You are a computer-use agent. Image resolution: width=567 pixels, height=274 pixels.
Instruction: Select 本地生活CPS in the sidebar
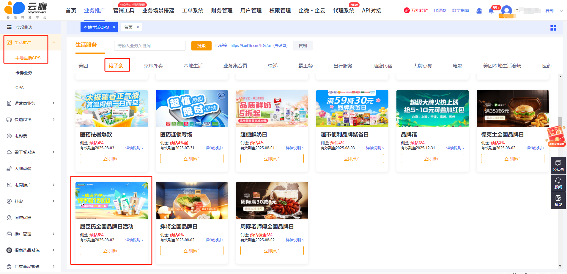(x=28, y=58)
